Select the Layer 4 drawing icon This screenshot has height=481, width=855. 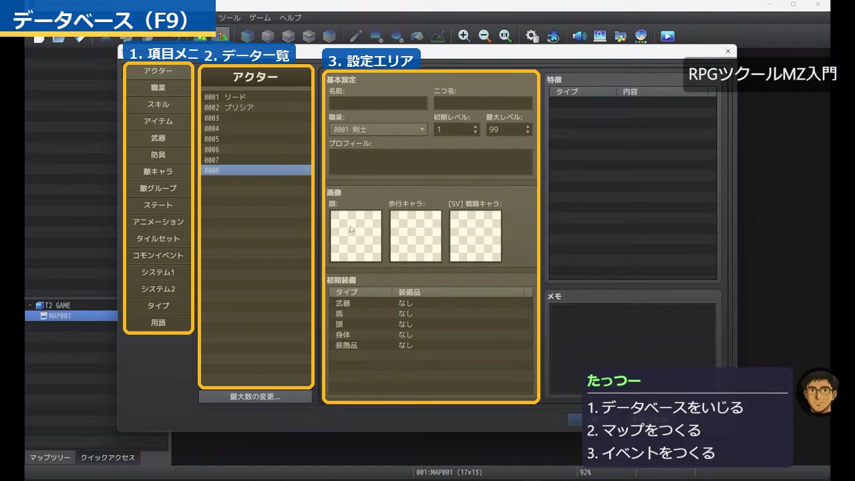coord(329,36)
